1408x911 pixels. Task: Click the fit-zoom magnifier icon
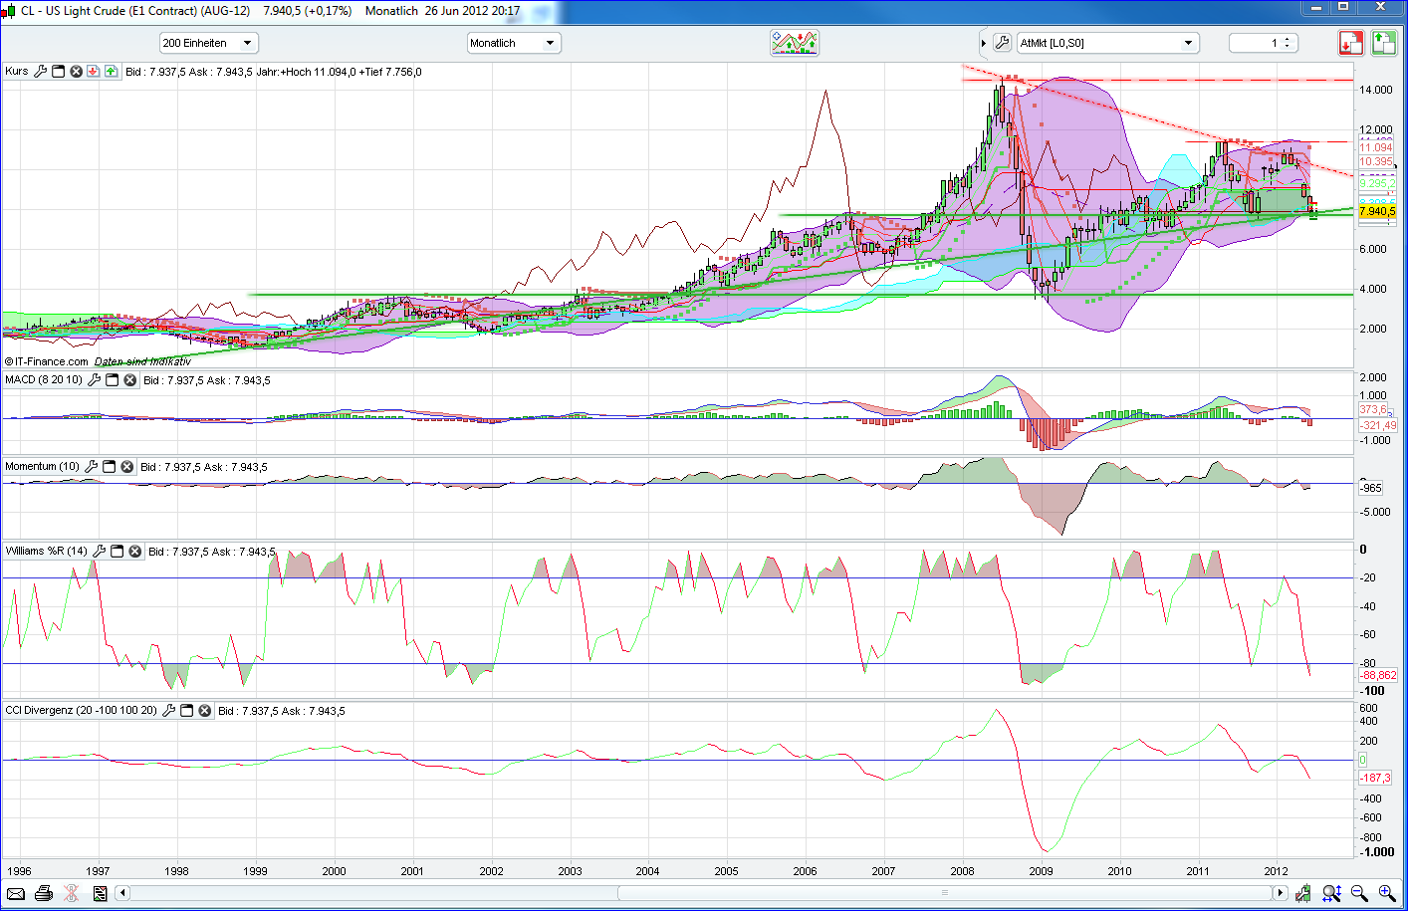[1332, 893]
